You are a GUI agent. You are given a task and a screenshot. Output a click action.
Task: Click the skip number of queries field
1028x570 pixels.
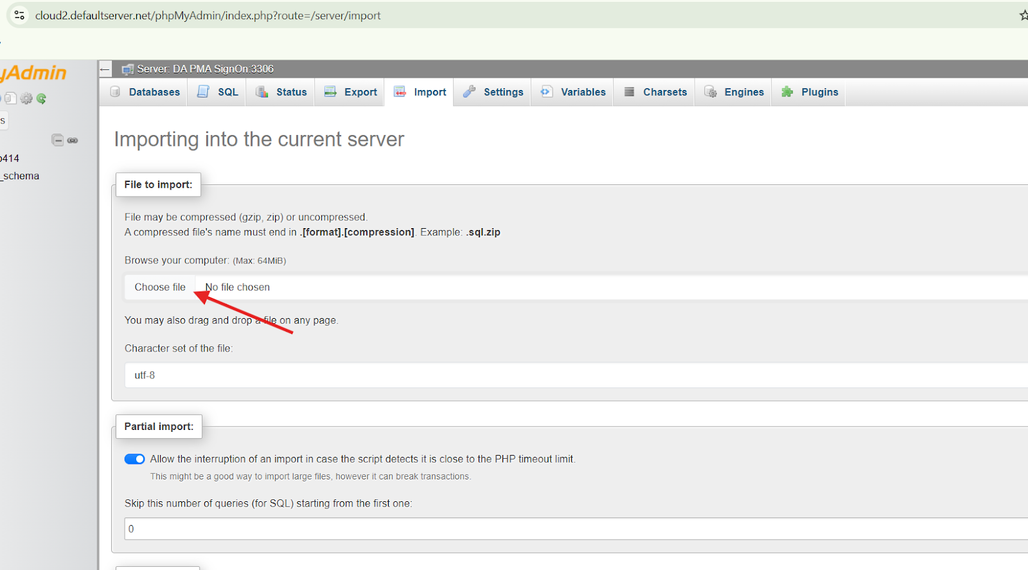(x=576, y=529)
